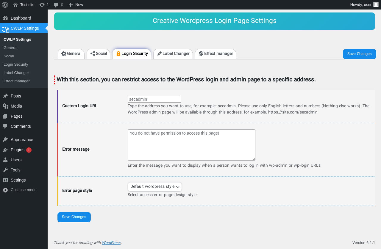Click the Collapse menu label
Image resolution: width=381 pixels, height=249 pixels.
(x=24, y=190)
